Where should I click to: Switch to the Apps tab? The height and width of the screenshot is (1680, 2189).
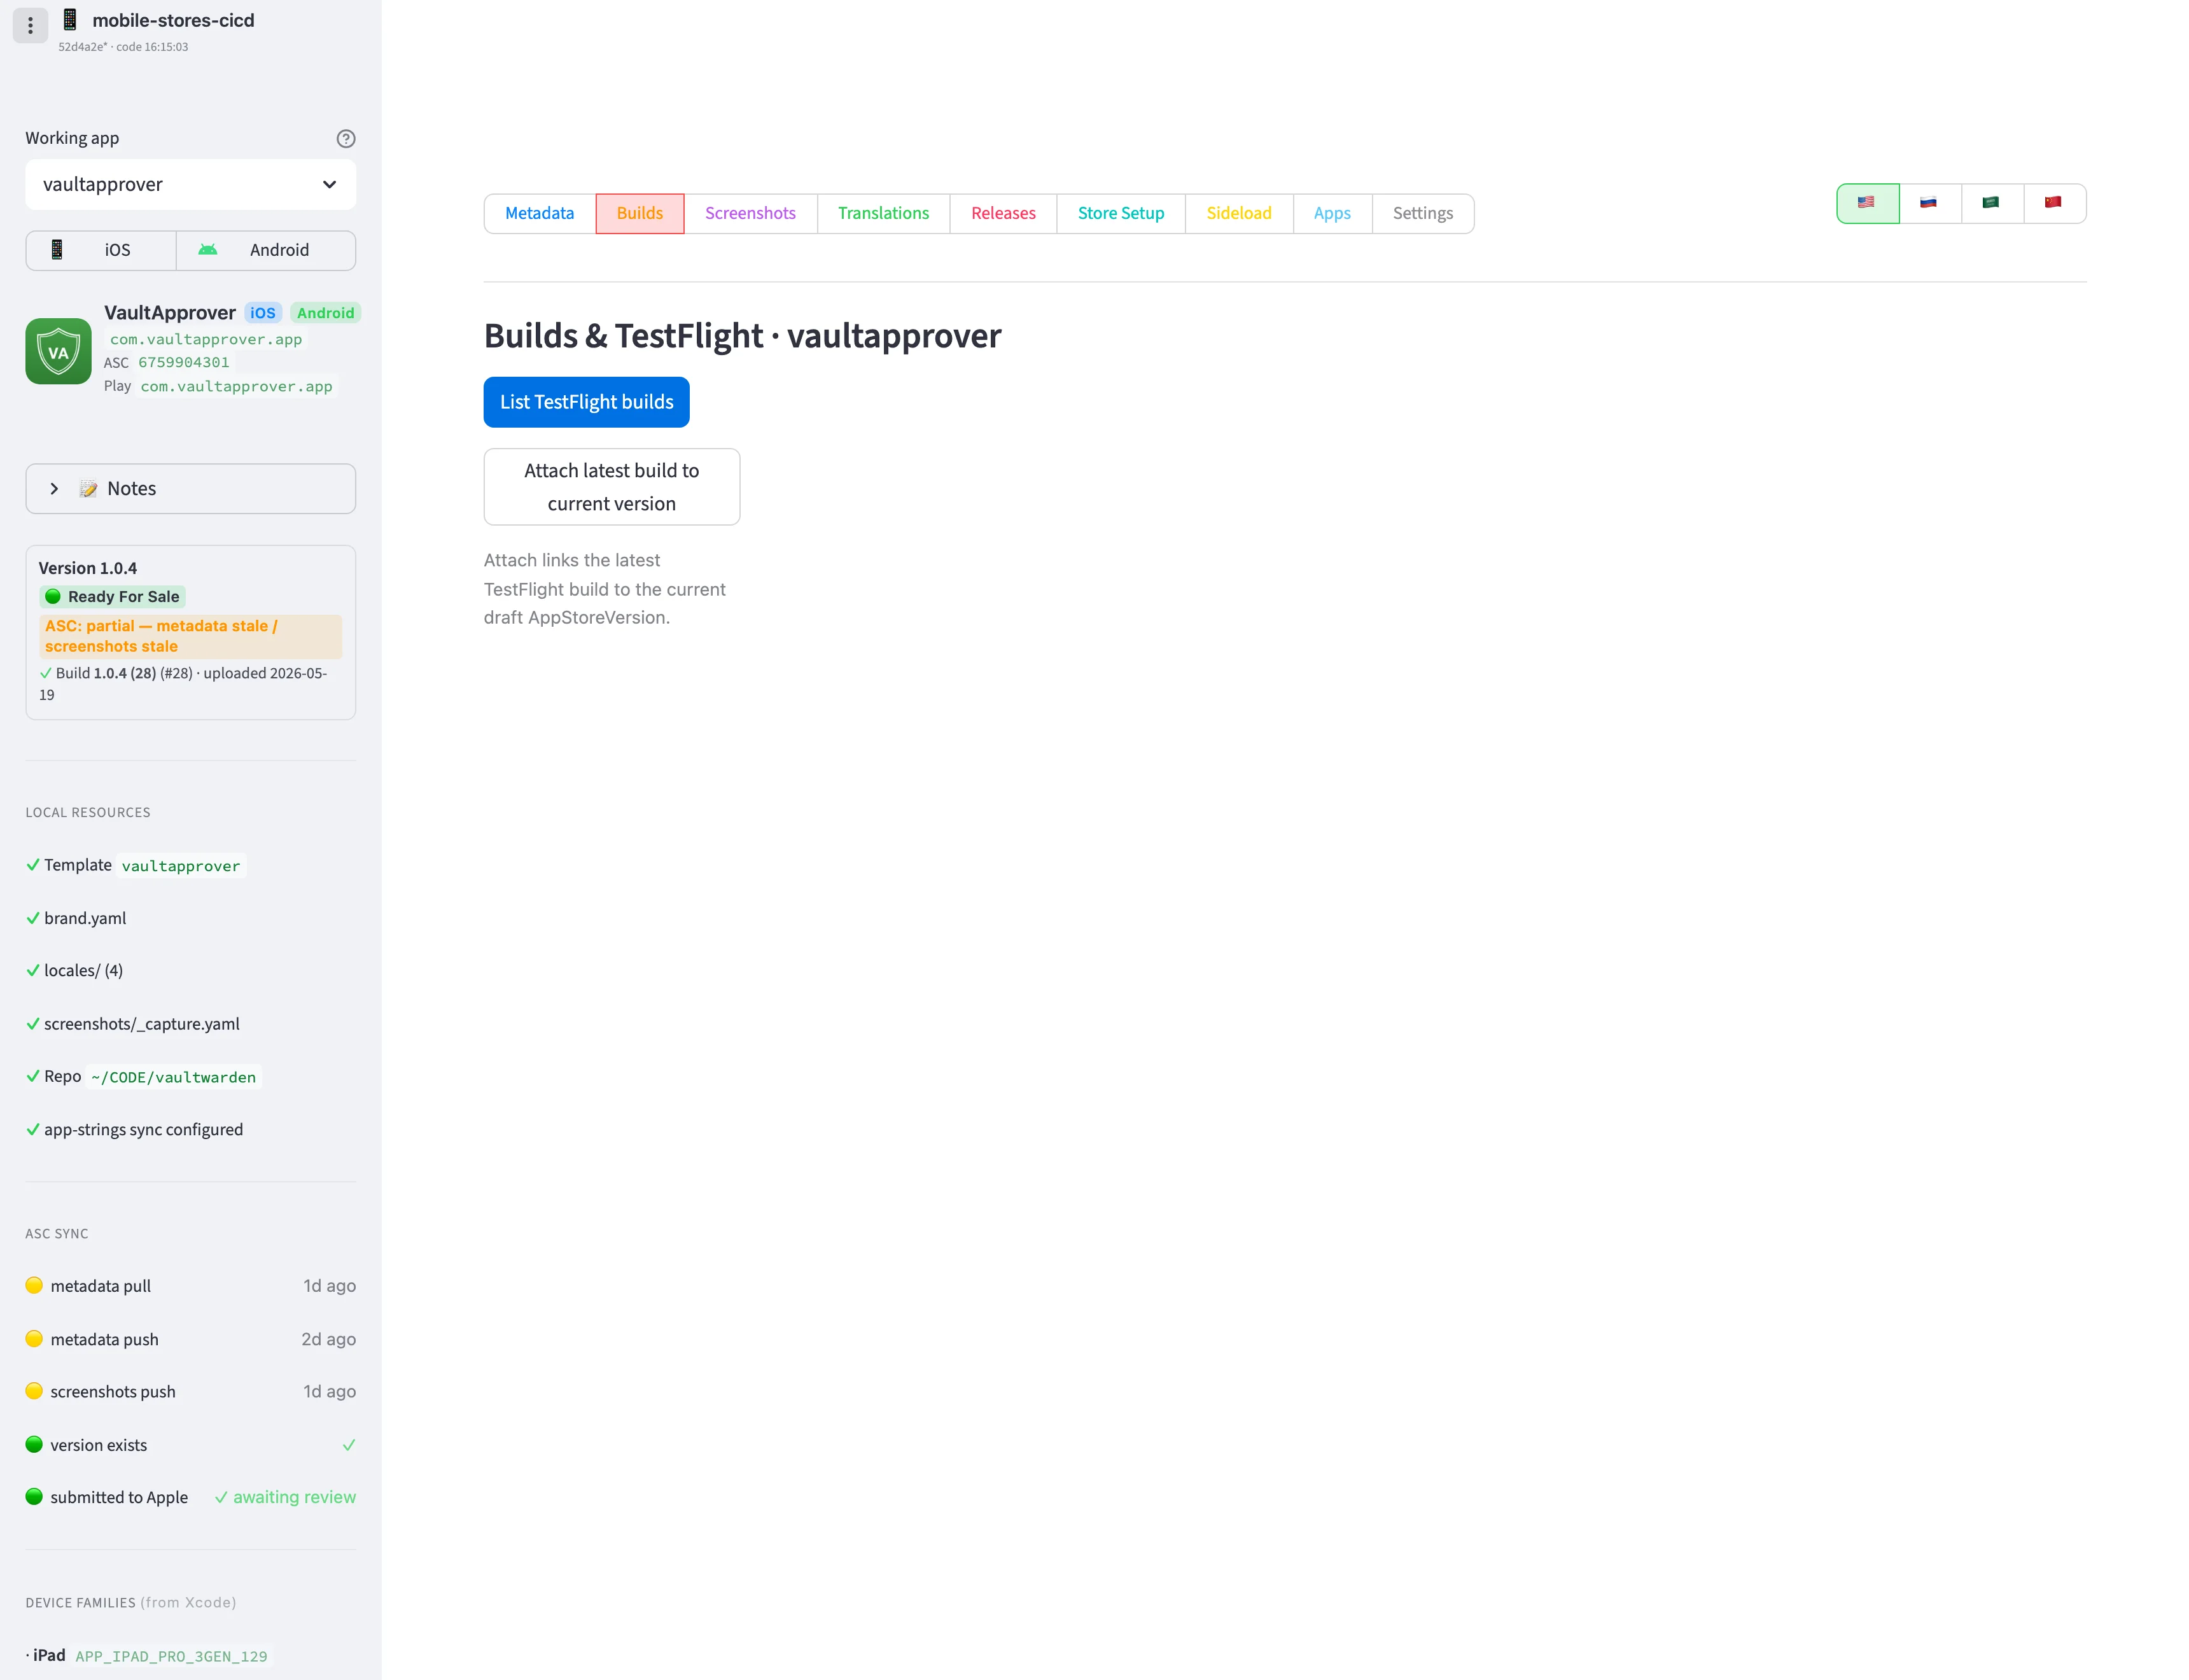(x=1332, y=213)
